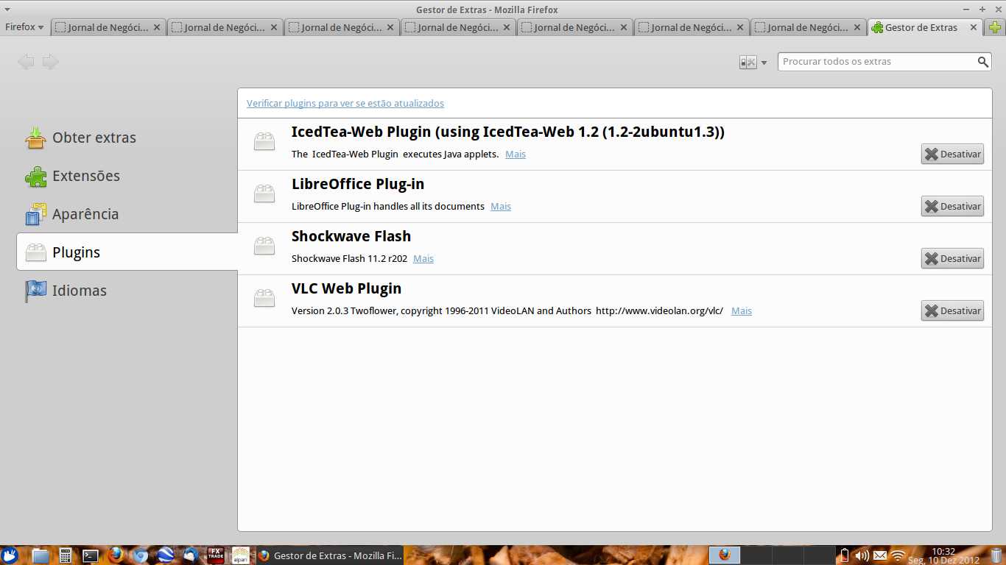The image size is (1006, 565).
Task: Show more about LibreOffice Plug-in
Action: [x=501, y=206]
